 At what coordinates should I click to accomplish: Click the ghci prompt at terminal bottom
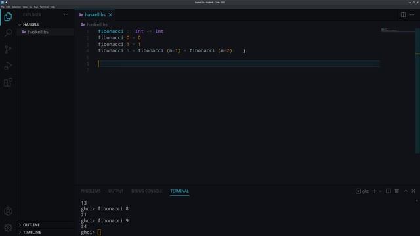pos(87,232)
